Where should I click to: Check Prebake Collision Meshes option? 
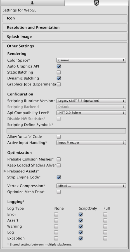click(59, 159)
